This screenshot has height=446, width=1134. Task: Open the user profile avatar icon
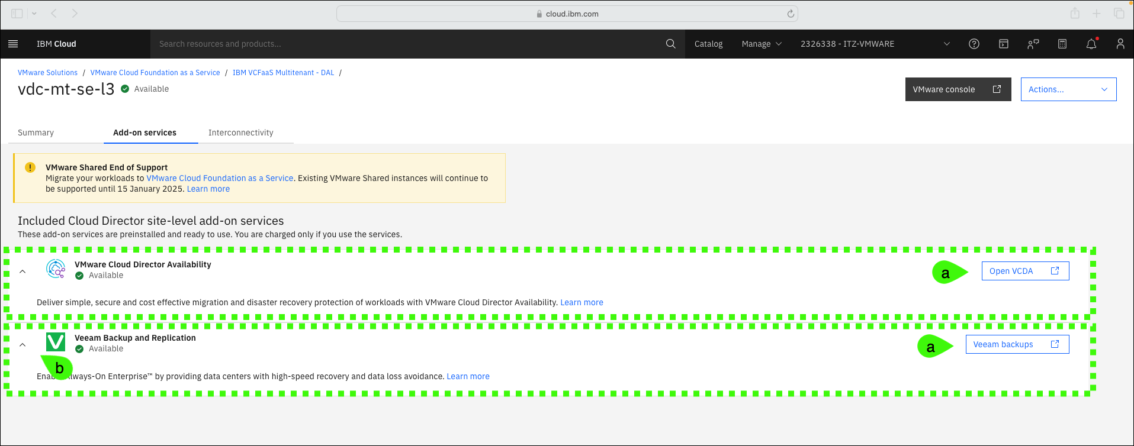1120,44
